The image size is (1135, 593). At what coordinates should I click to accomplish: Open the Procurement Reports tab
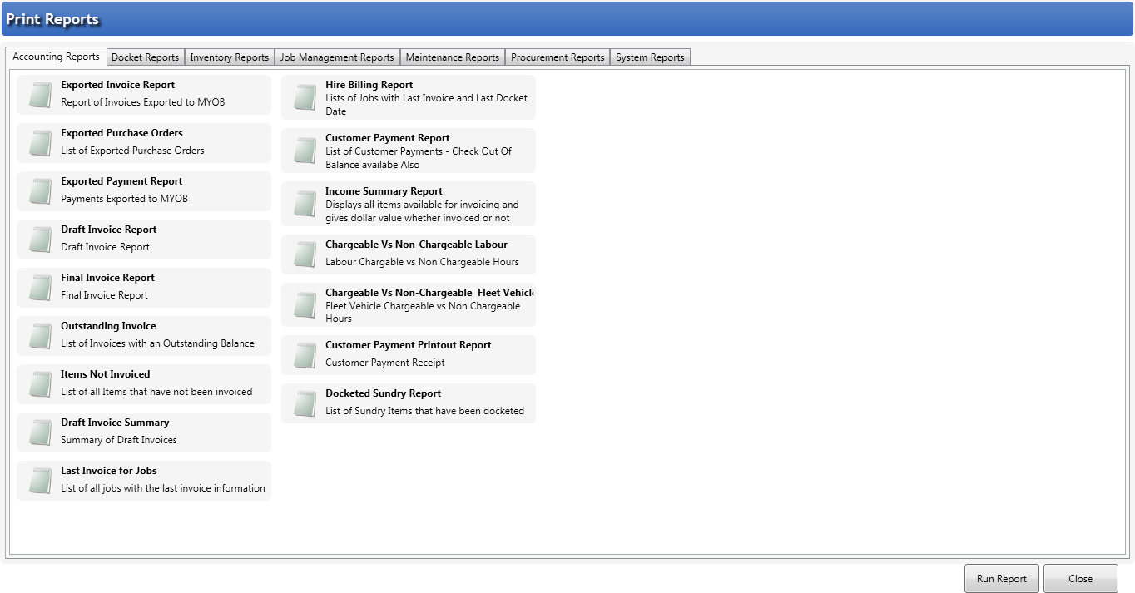point(558,57)
